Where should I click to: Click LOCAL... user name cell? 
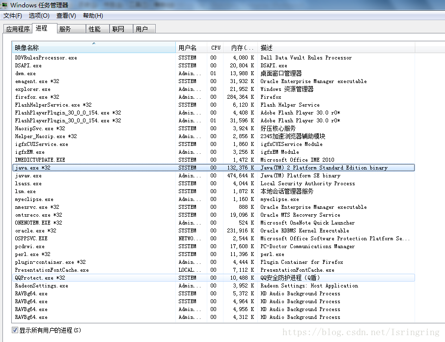[190, 270]
